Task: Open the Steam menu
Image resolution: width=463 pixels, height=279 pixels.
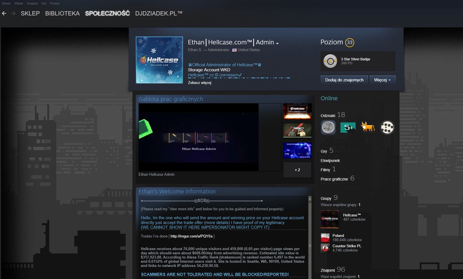Action: pyautogui.click(x=6, y=3)
